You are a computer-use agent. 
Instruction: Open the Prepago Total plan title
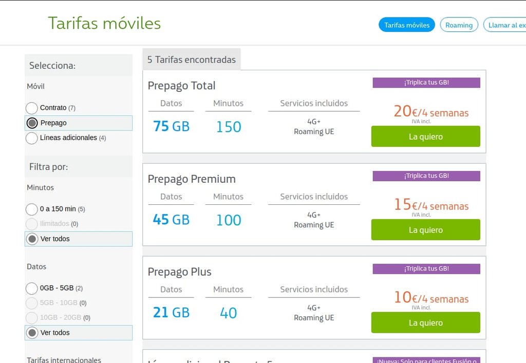tap(181, 86)
